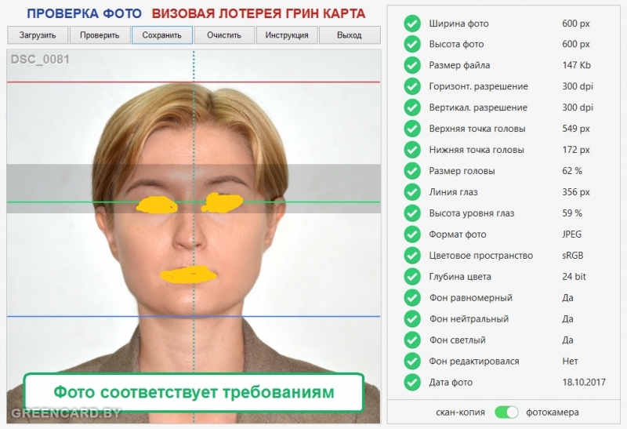
Task: Click the Размер головы label
Action: (x=462, y=171)
